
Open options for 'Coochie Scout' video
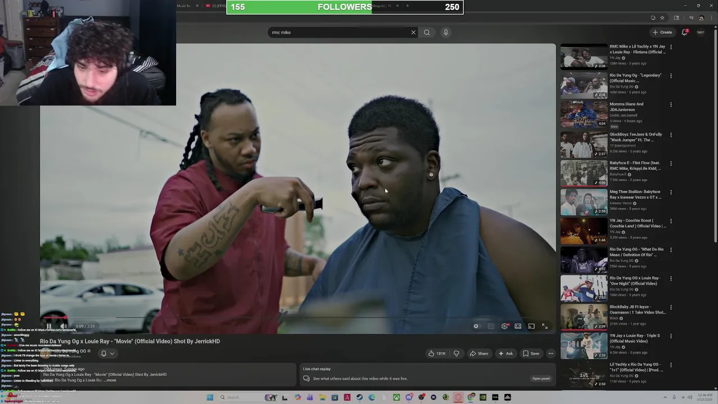coord(671,221)
